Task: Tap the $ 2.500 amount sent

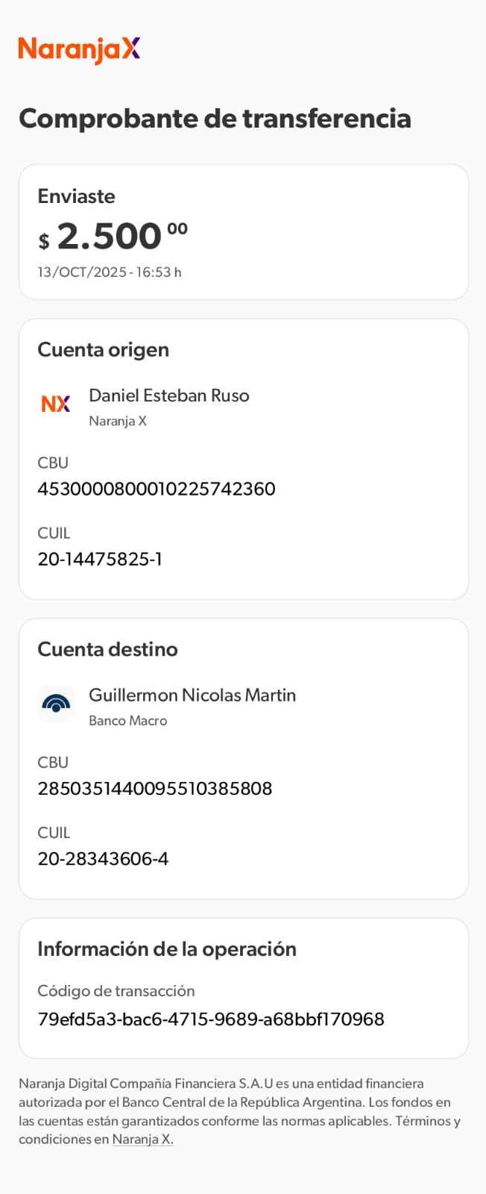Action: point(113,237)
